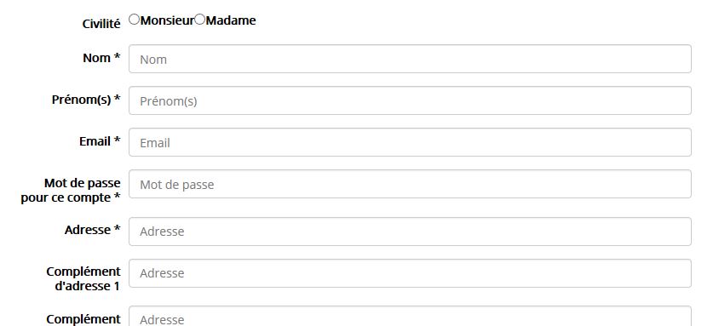Viewport: 719px width, 326px height.
Task: Focus the Prénom(s) input field
Action: [410, 100]
